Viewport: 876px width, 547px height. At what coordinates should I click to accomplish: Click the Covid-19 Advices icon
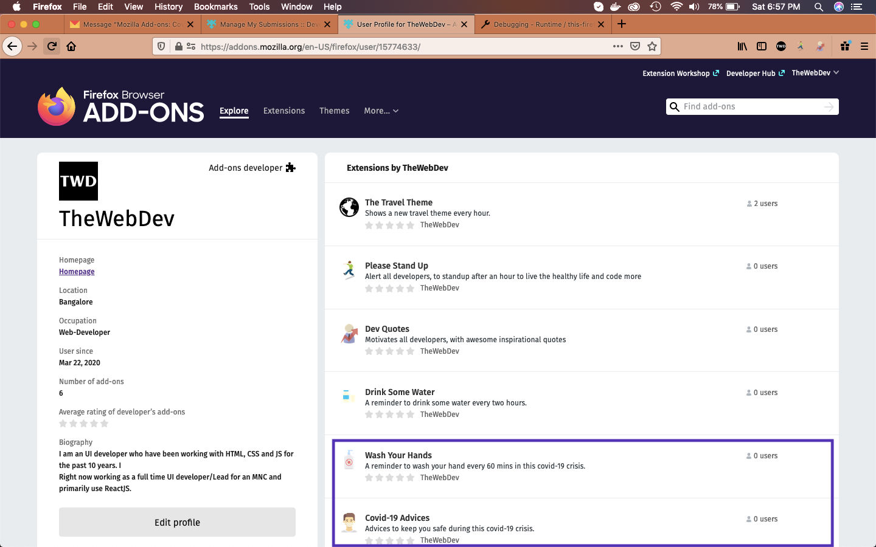(x=349, y=522)
